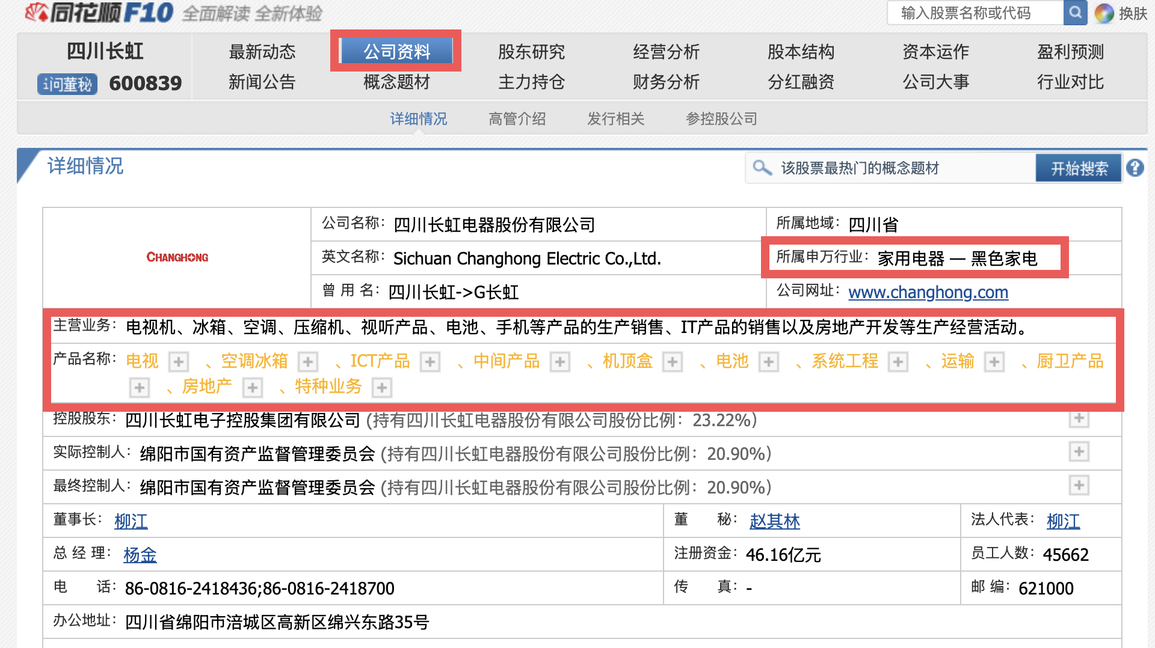Viewport: 1155px width, 648px height.
Task: Select the 公司资料 menu tab
Action: 397,51
